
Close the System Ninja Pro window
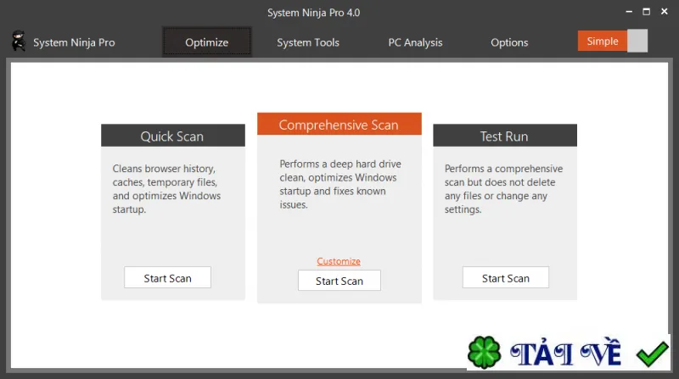tap(665, 12)
